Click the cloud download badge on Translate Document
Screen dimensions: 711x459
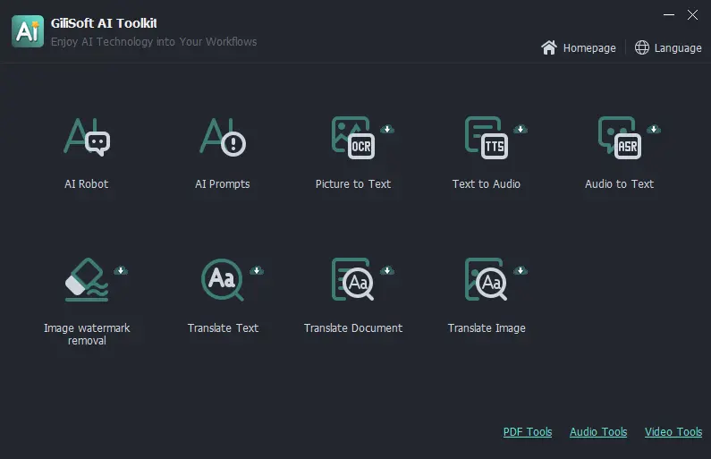(387, 271)
